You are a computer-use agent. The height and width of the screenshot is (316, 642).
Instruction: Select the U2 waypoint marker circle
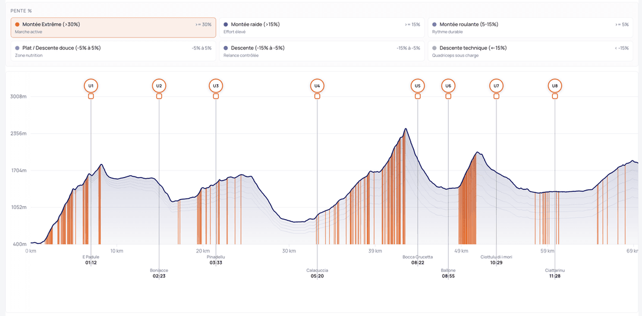[x=159, y=86]
